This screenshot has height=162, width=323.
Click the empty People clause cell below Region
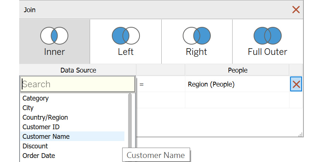(237, 100)
